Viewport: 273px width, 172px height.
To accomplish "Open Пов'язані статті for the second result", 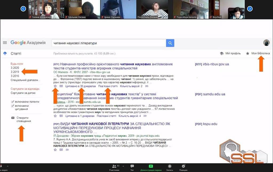I will pyautogui.click(x=106, y=116).
